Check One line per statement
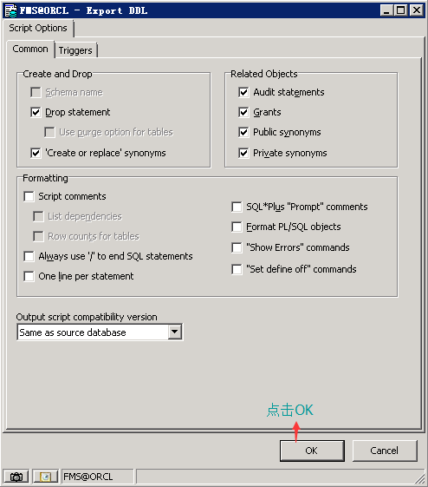Screen dimensions: 428x487 [x=29, y=276]
